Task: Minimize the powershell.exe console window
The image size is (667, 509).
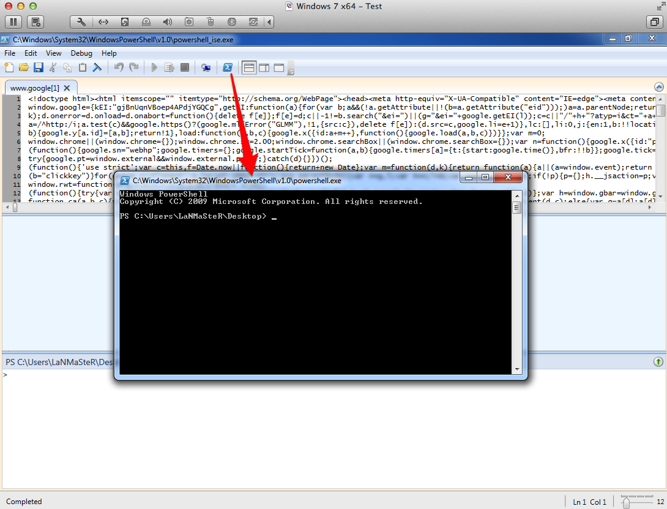Action: (468, 178)
